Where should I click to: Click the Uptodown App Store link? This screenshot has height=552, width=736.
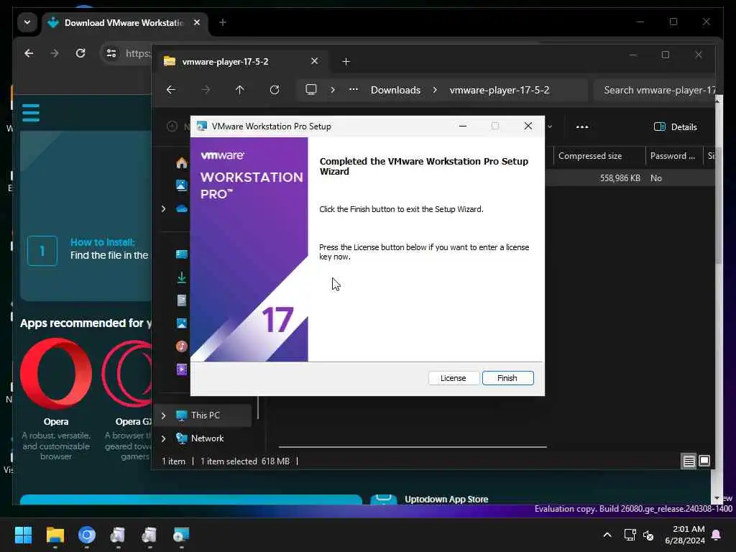coord(446,499)
